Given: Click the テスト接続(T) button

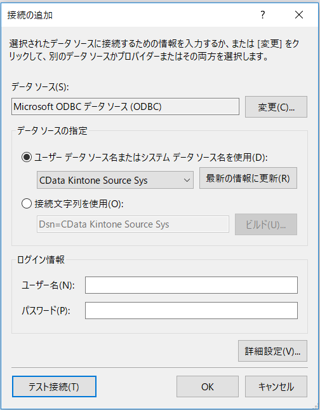Looking at the screenshot, I should point(54,386).
